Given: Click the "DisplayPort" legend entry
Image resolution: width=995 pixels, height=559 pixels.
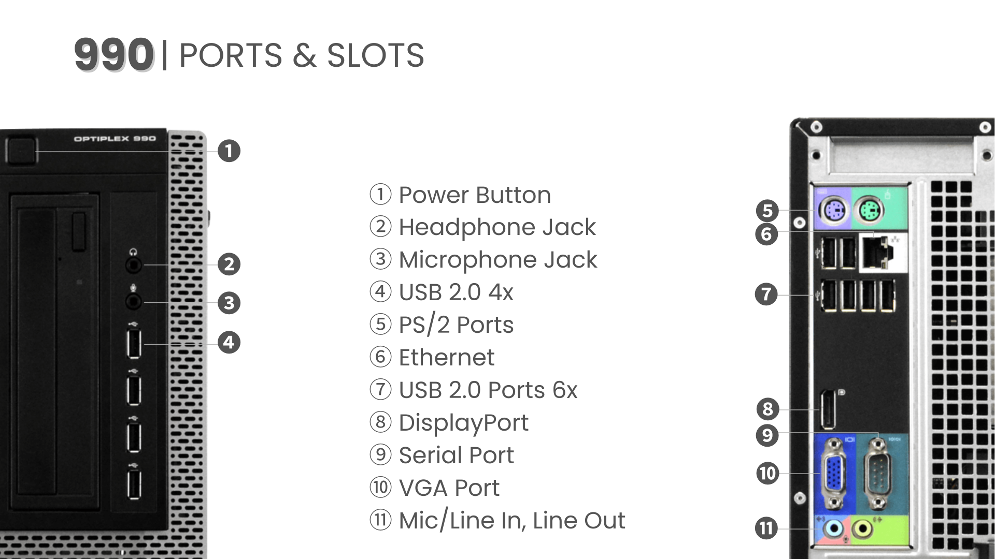Looking at the screenshot, I should click(x=463, y=423).
